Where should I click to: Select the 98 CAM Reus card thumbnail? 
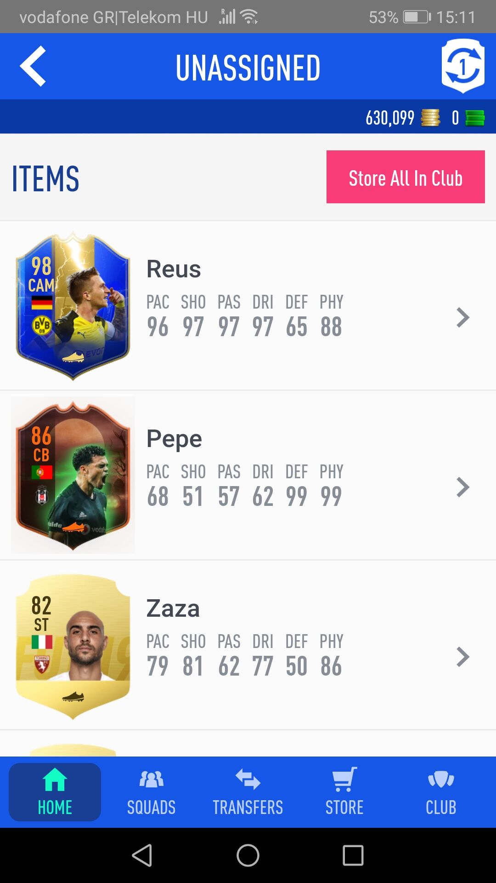point(73,306)
